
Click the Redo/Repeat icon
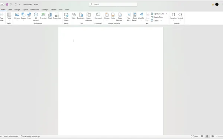pos(16,4)
